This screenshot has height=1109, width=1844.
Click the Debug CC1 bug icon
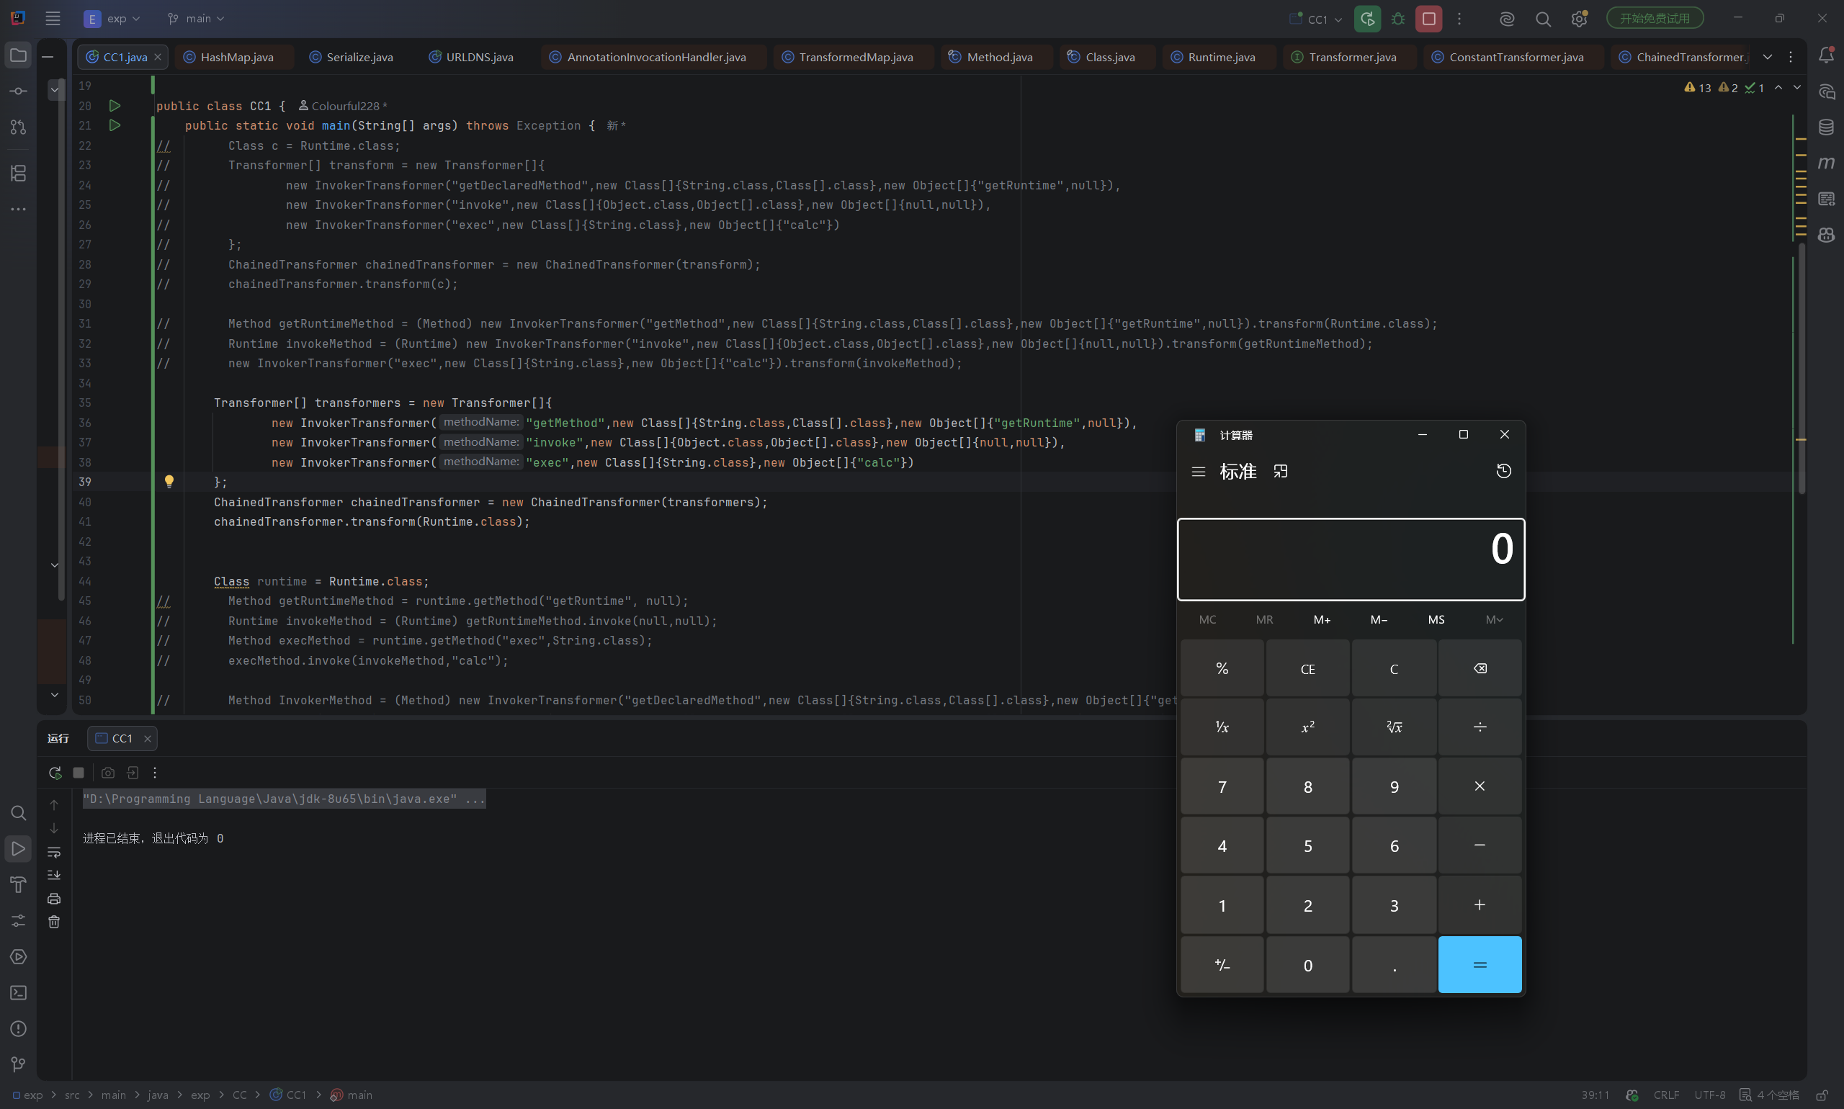pos(1397,19)
